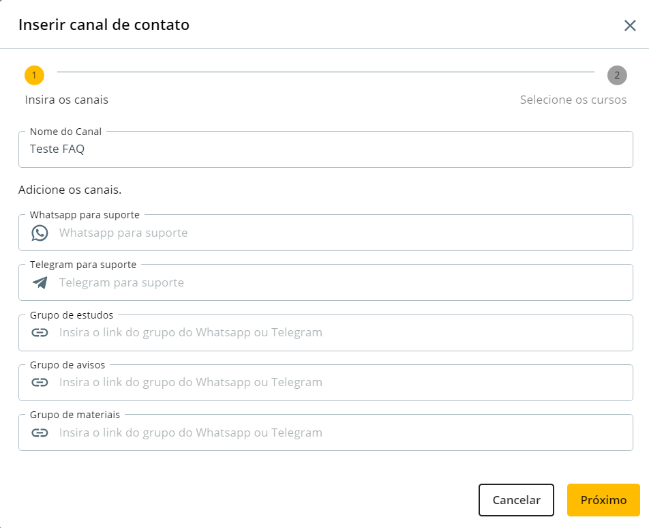Click the Inserir canal de contato heading
This screenshot has width=649, height=528.
[x=104, y=25]
